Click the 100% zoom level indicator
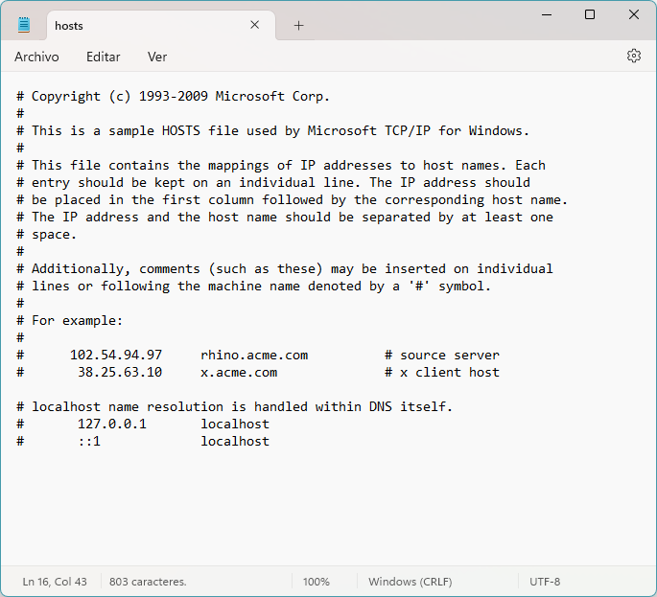The height and width of the screenshot is (597, 657). point(316,582)
